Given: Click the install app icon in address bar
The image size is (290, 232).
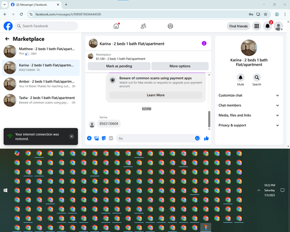Looking at the screenshot, I should (258, 14).
